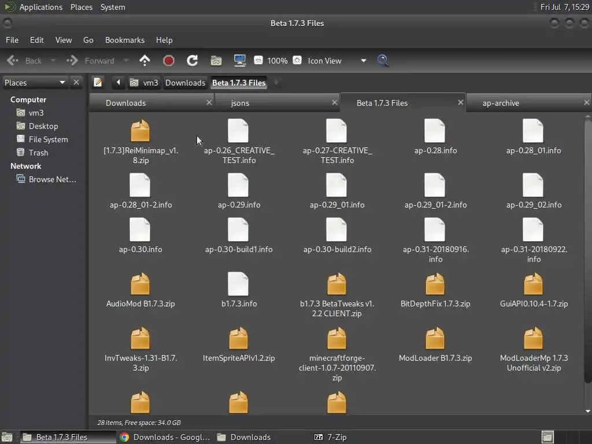Open Computer location from toolbar icon
This screenshot has width=592, height=444.
[240, 60]
